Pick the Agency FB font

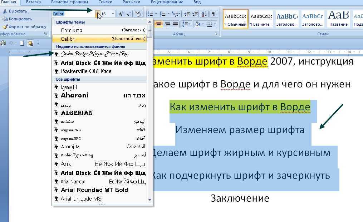tap(99, 87)
